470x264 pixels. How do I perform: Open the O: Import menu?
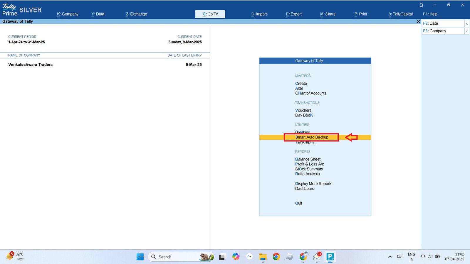[259, 14]
